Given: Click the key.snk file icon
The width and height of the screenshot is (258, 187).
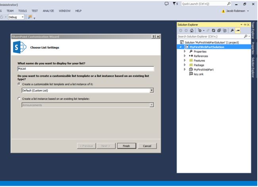Looking at the screenshot, I should (191, 74).
